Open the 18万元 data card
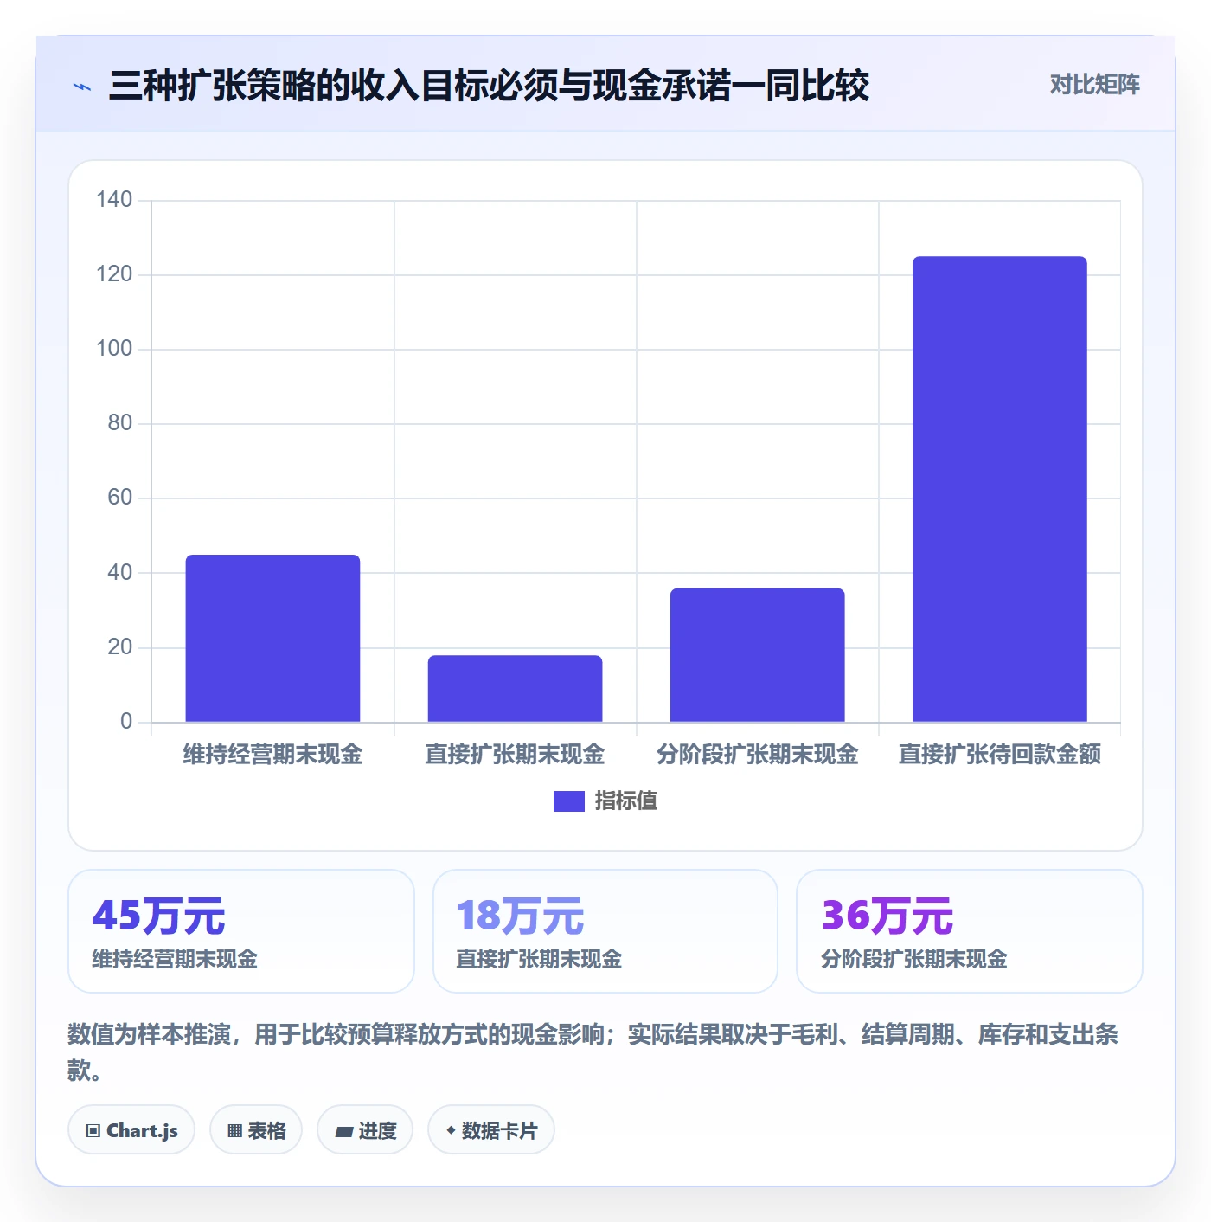1211x1222 pixels. click(605, 931)
